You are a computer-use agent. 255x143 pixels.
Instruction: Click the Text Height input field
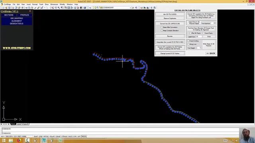199,48
